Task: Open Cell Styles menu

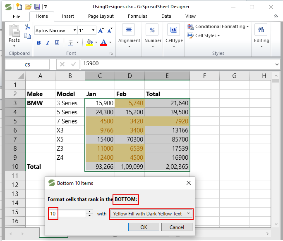Action: pyautogui.click(x=204, y=35)
